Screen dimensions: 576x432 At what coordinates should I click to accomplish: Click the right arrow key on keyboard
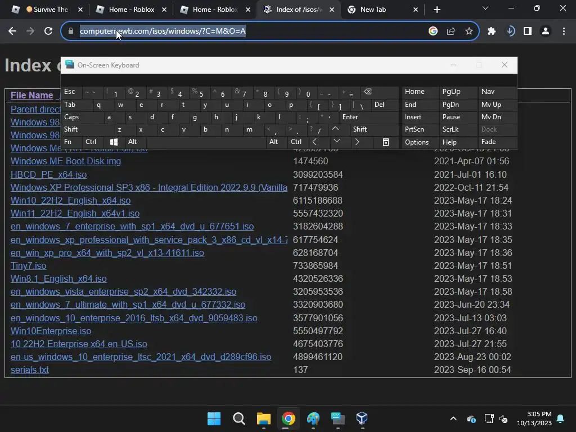(x=357, y=142)
